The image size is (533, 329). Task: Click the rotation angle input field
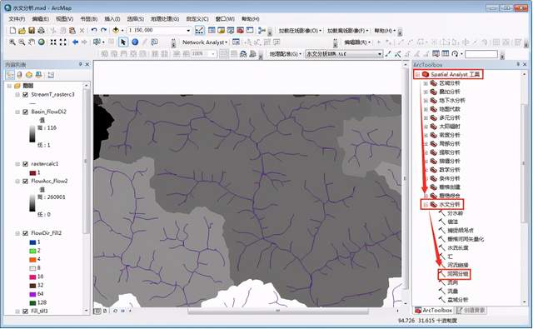[481, 53]
